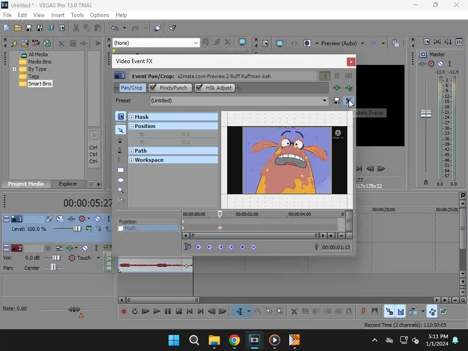Mute audio track 2
Image resolution: width=468 pixels, height=351 pixels.
[x=85, y=248]
